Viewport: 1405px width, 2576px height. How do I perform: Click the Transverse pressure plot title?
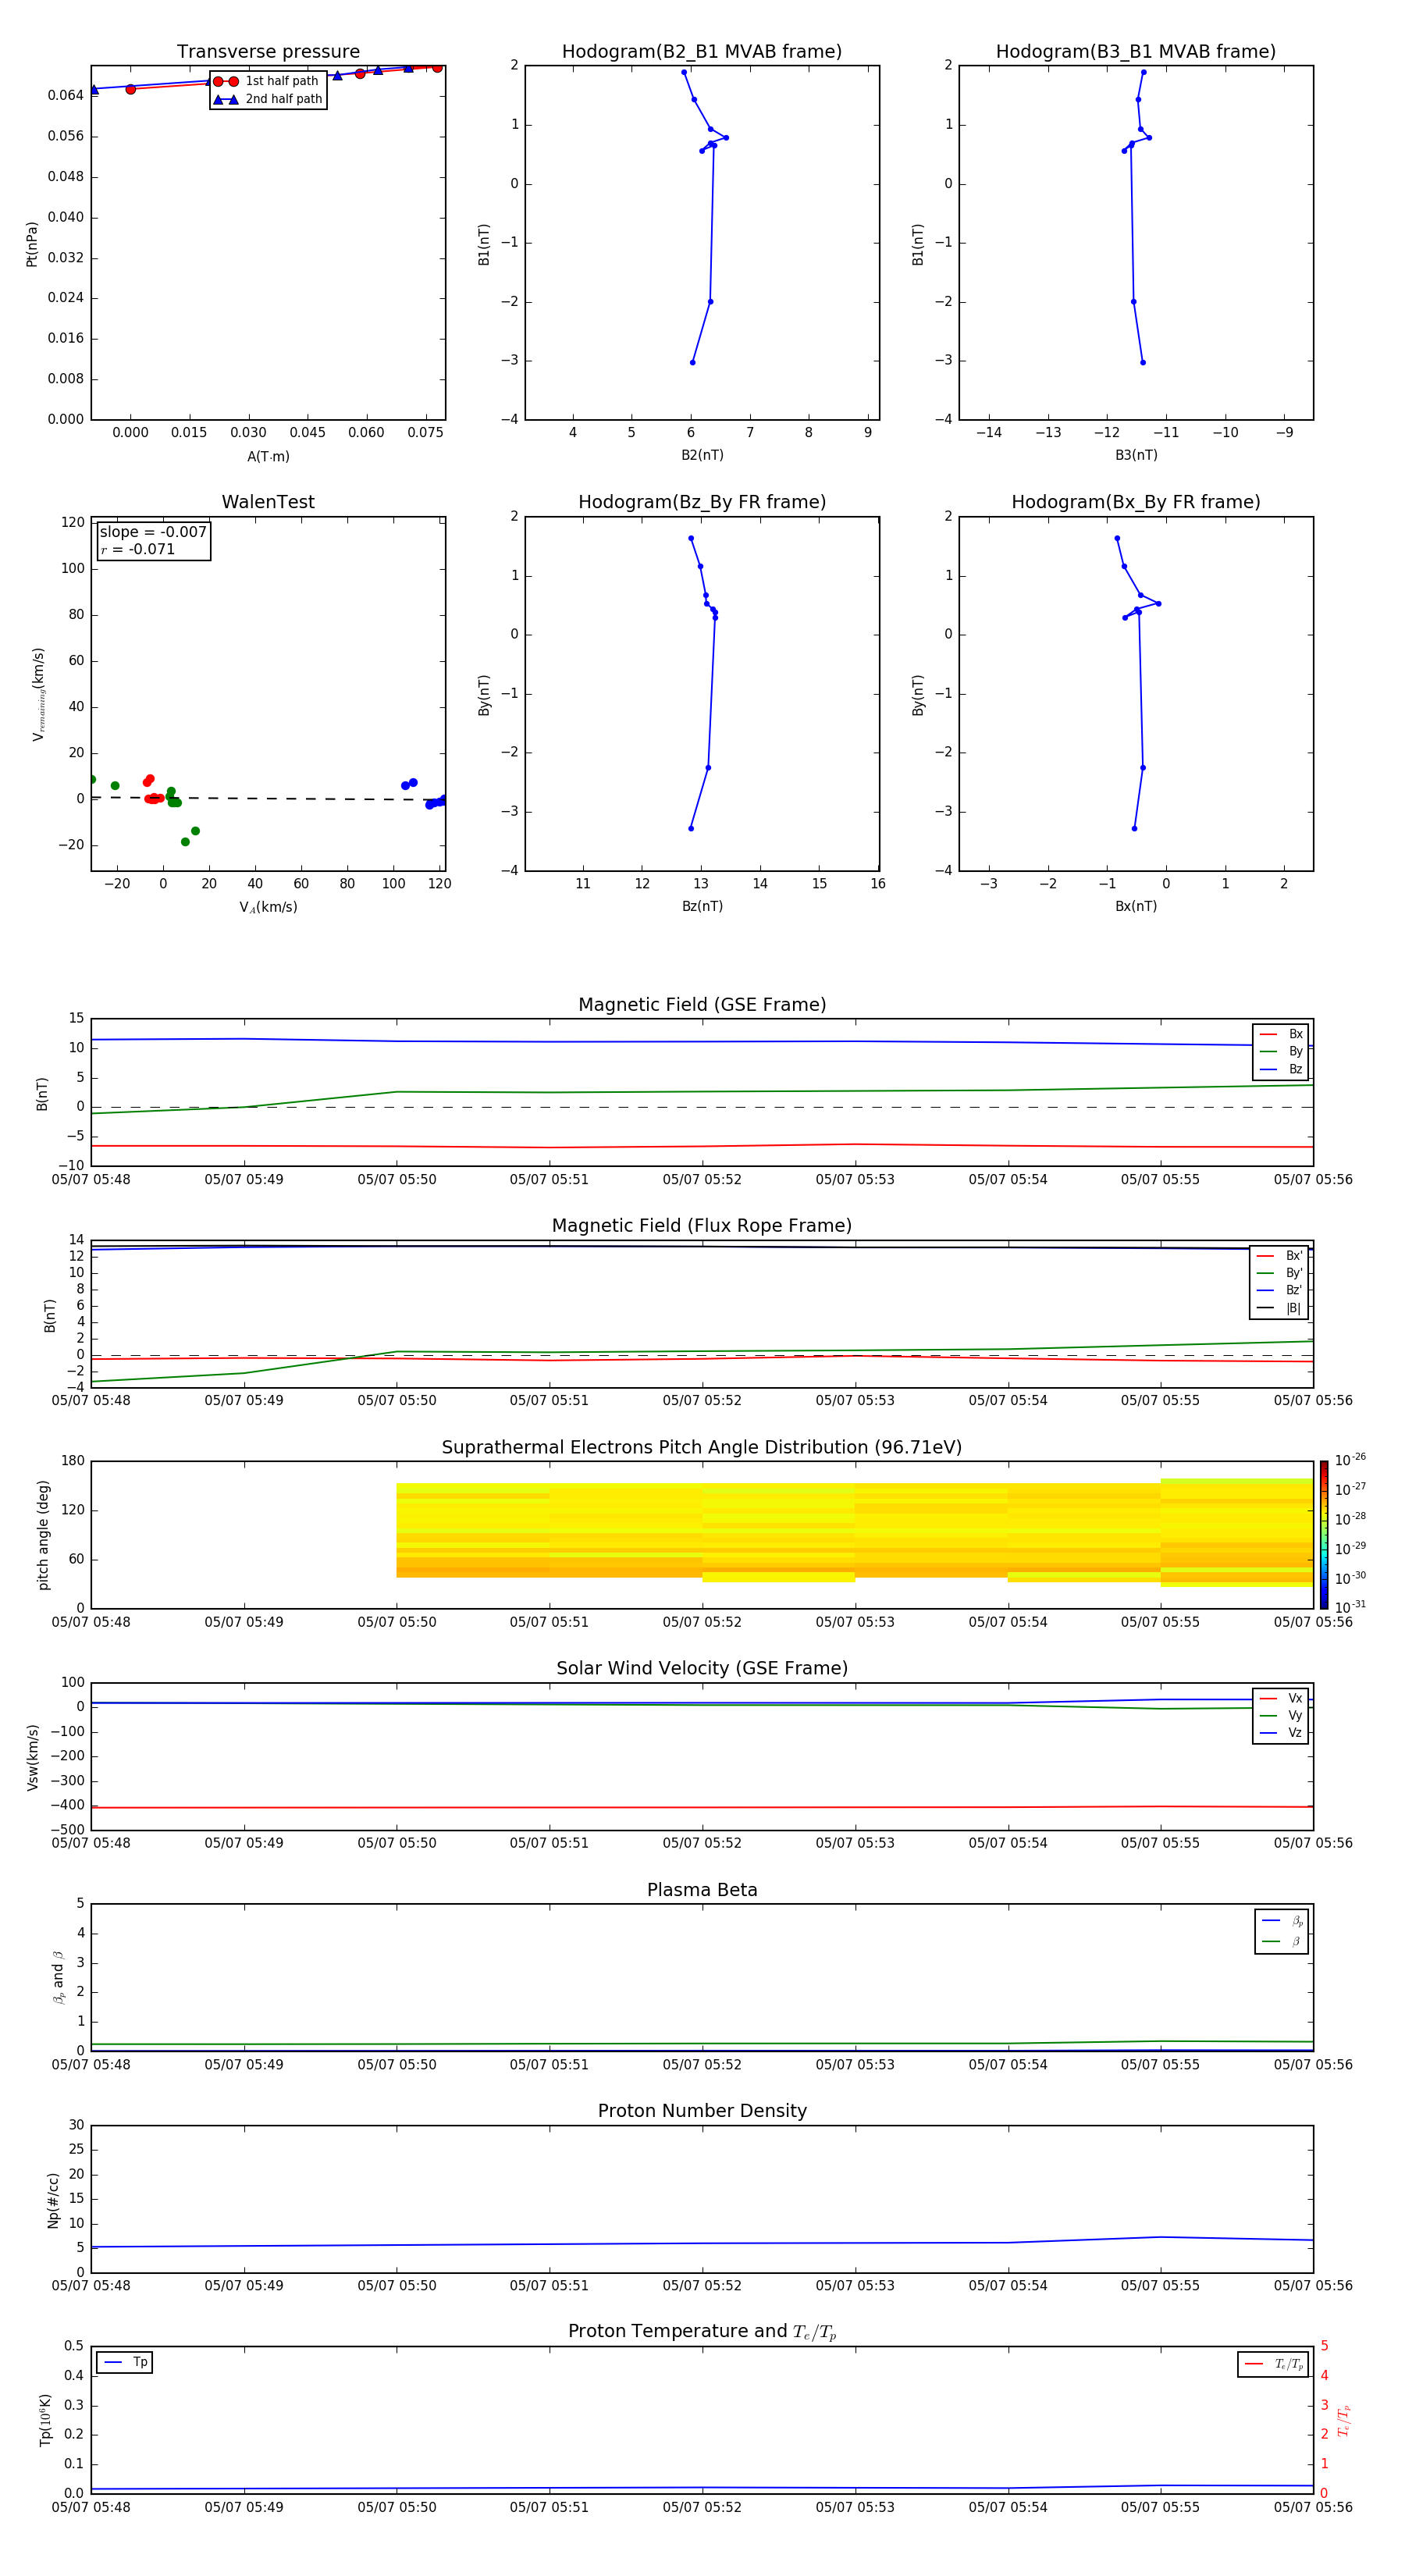(268, 52)
